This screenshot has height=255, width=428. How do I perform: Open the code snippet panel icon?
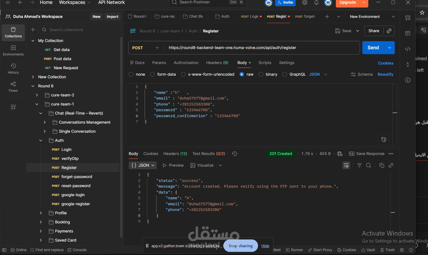point(408,49)
